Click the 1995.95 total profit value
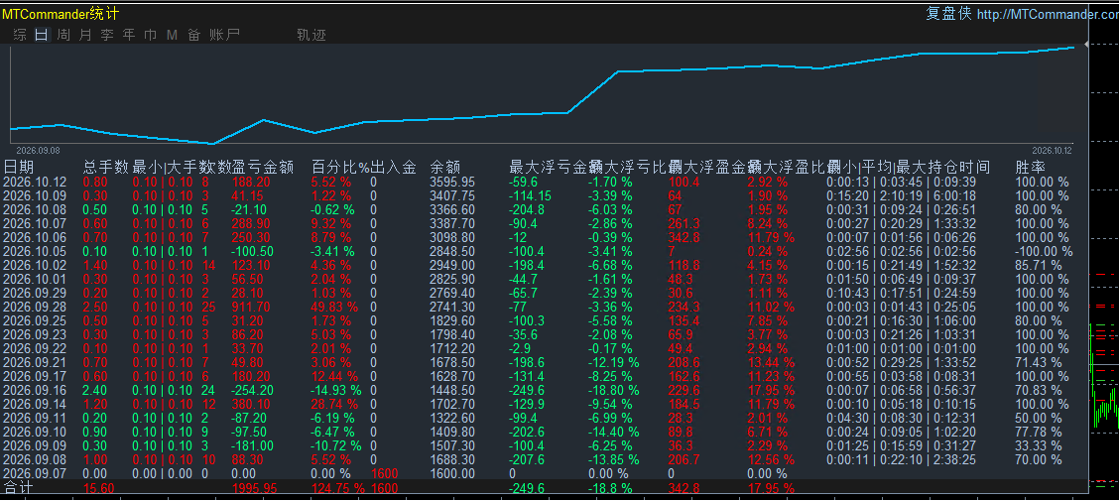The width and height of the screenshot is (1119, 501). [256, 489]
